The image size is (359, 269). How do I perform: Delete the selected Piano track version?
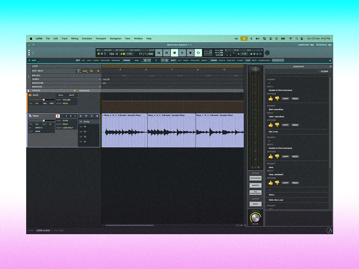97,116
